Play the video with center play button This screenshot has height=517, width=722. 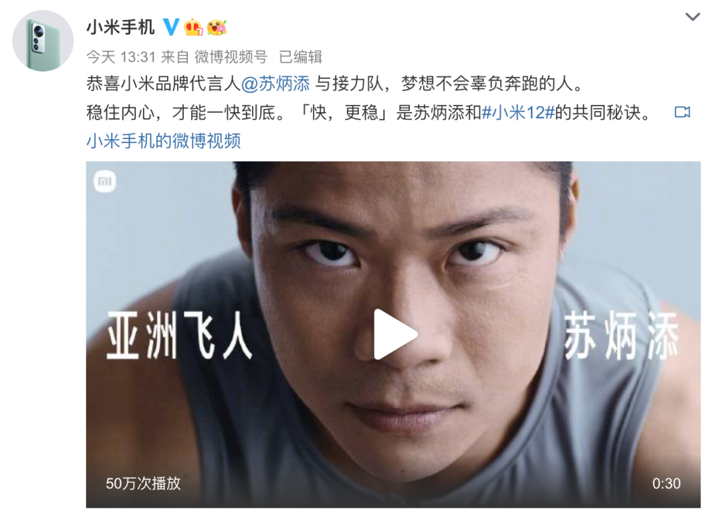click(394, 335)
